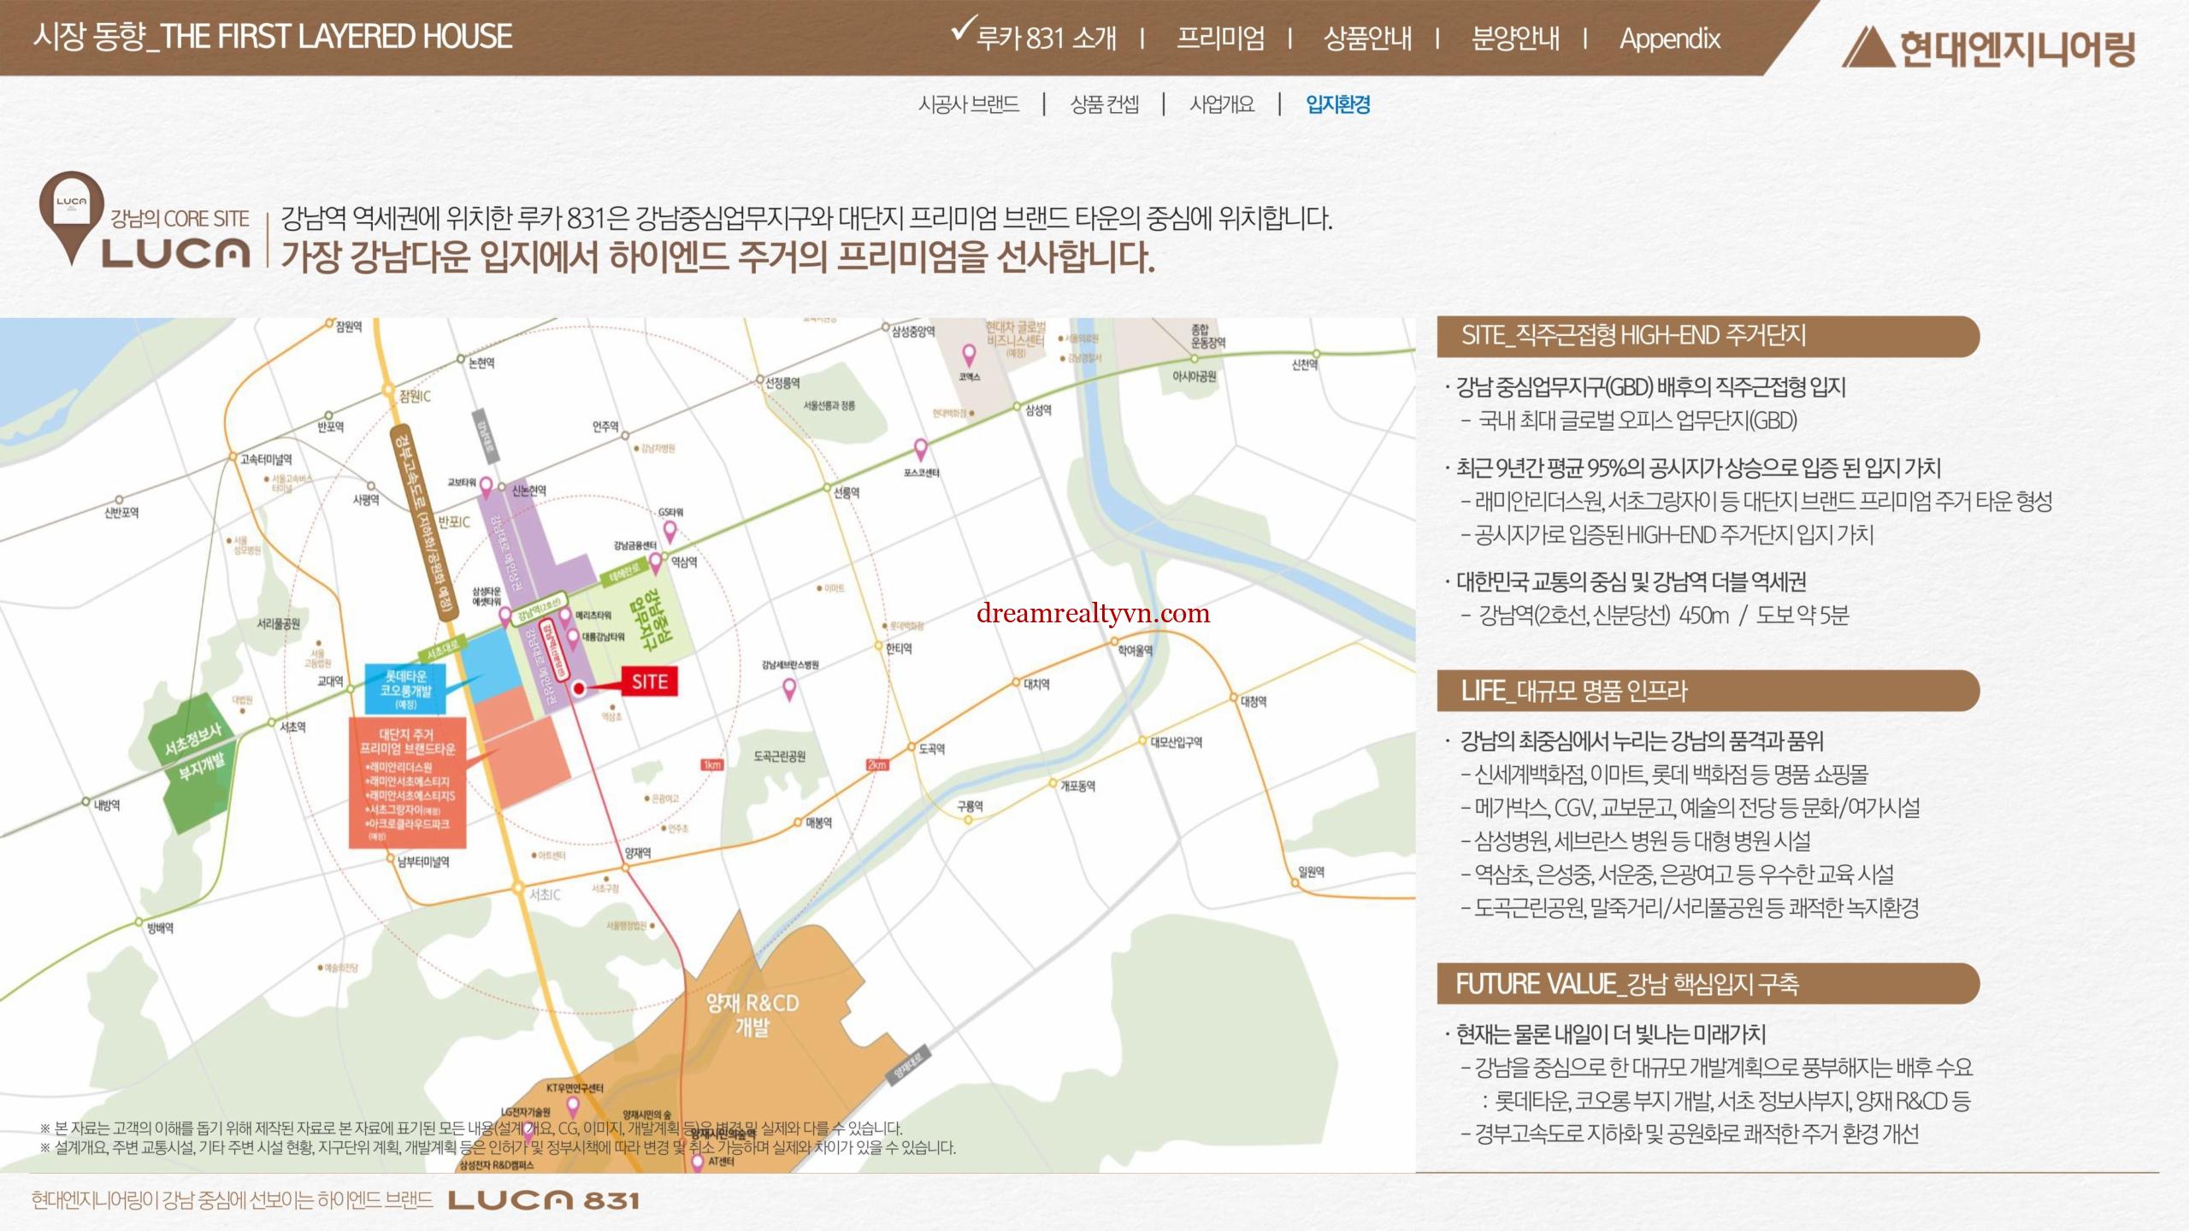Select the 시공사 브랜드 sub-tab
The width and height of the screenshot is (2189, 1231).
[968, 104]
